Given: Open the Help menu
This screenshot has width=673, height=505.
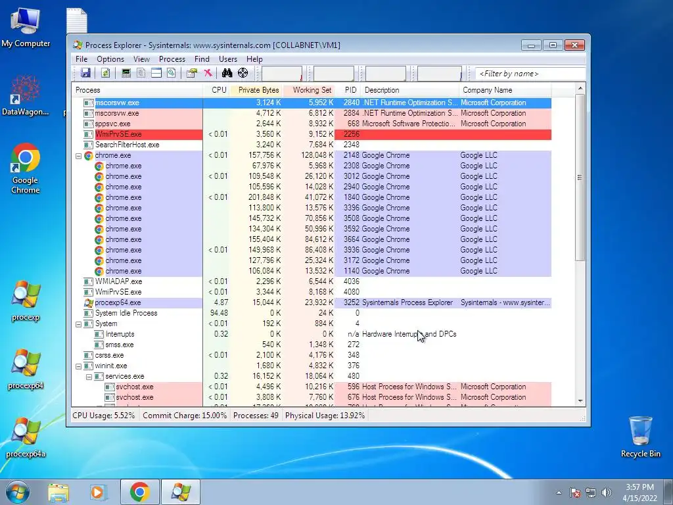Looking at the screenshot, I should point(254,59).
